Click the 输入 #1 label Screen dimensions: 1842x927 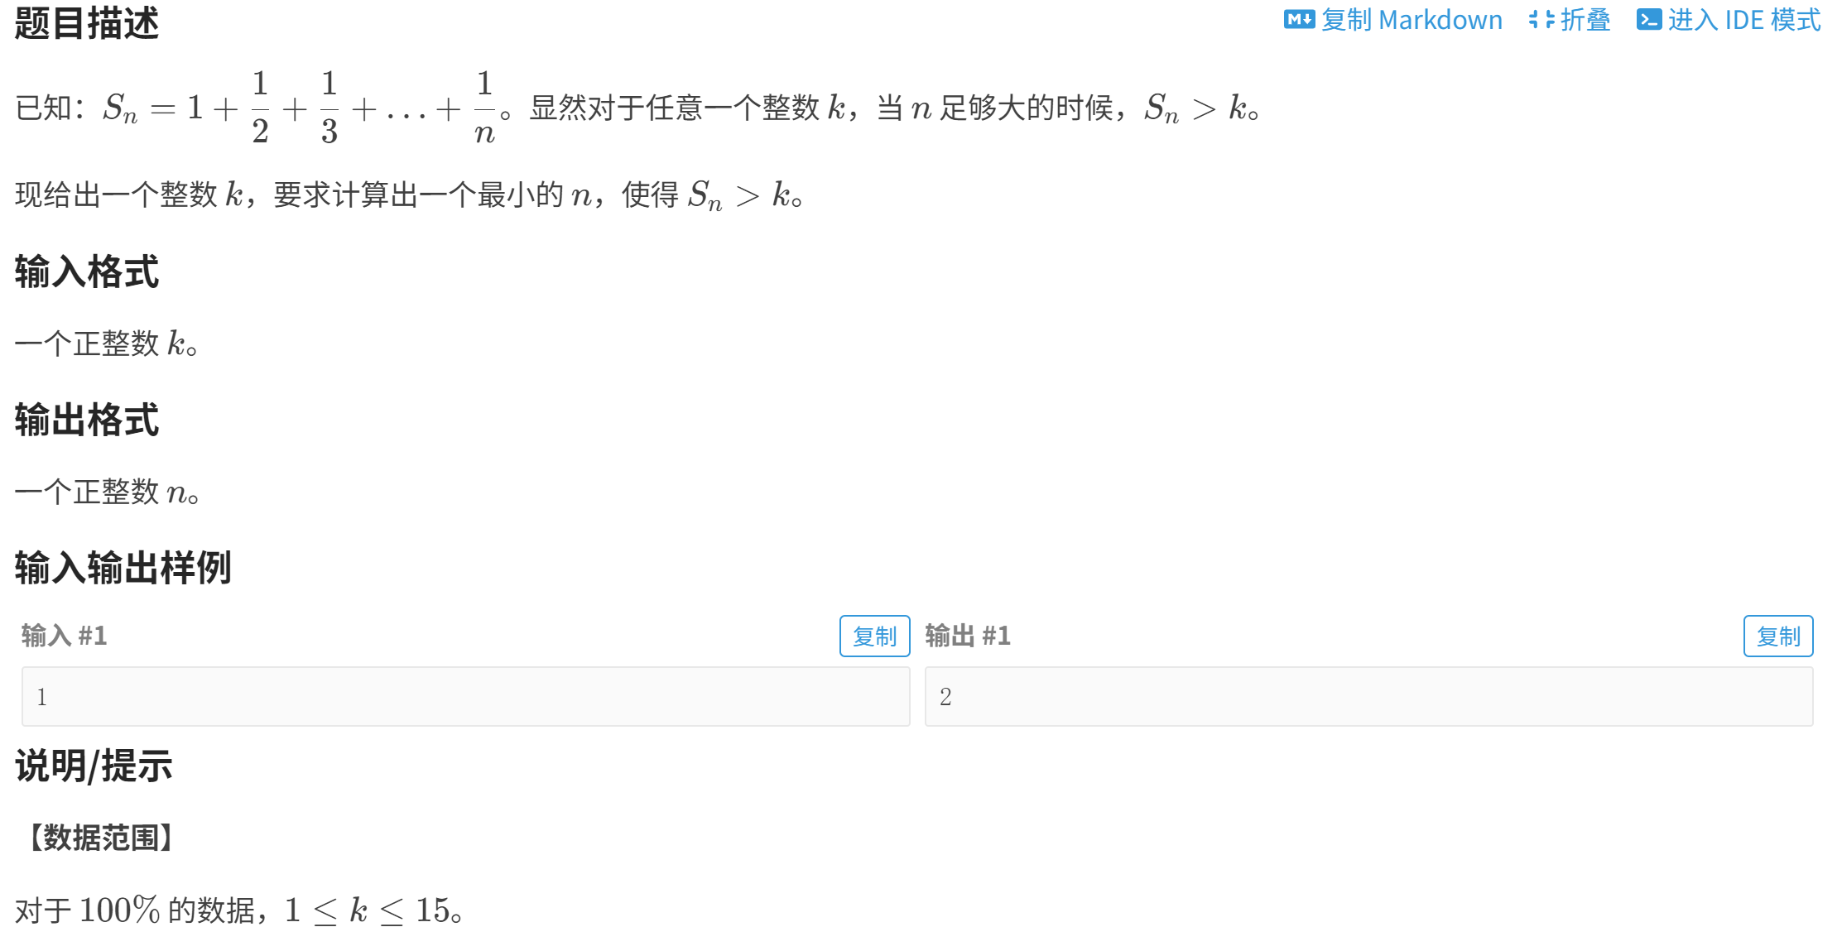[x=64, y=636]
